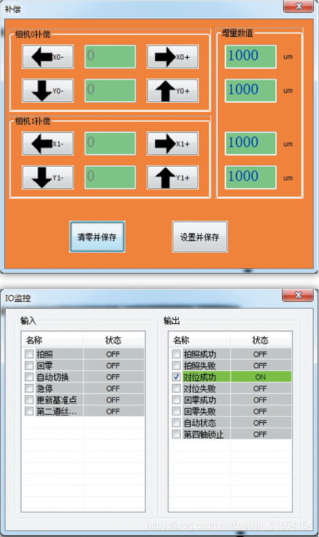Select the camera 0 Y compensation value field
319x537 pixels.
[x=110, y=91]
